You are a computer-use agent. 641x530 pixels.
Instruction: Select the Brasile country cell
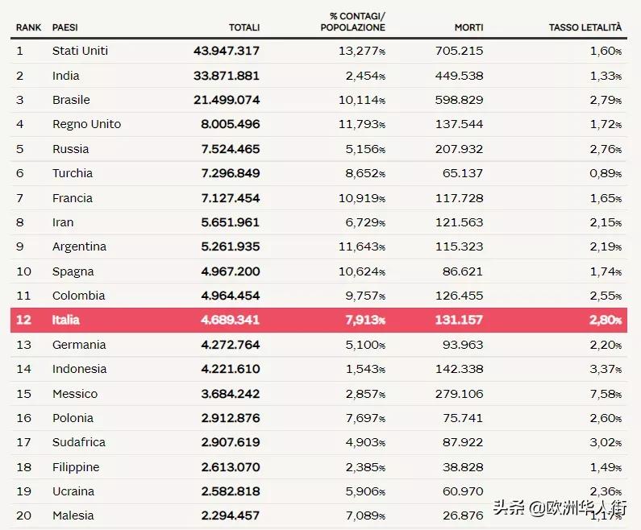point(71,100)
